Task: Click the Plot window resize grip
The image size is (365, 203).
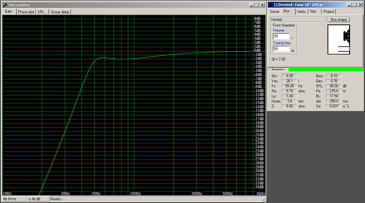Action: 263,199
